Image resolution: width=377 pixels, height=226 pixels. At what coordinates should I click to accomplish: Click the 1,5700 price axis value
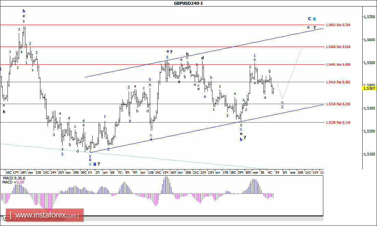(369, 17)
